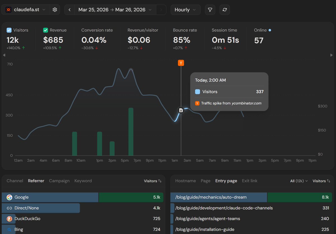The height and width of the screenshot is (234, 336).
Task: Click the tallest revenue bar near 6pm
Action: (x=131, y=132)
